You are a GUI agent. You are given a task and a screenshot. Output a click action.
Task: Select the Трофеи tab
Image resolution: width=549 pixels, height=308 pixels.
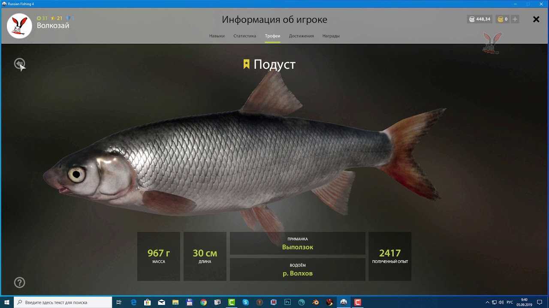coord(272,36)
